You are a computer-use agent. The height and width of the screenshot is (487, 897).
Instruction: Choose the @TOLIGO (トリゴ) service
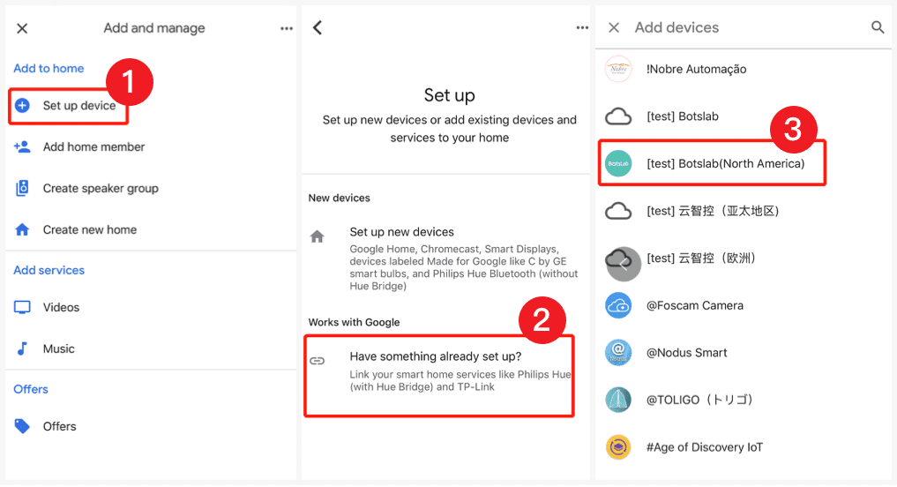[699, 400]
